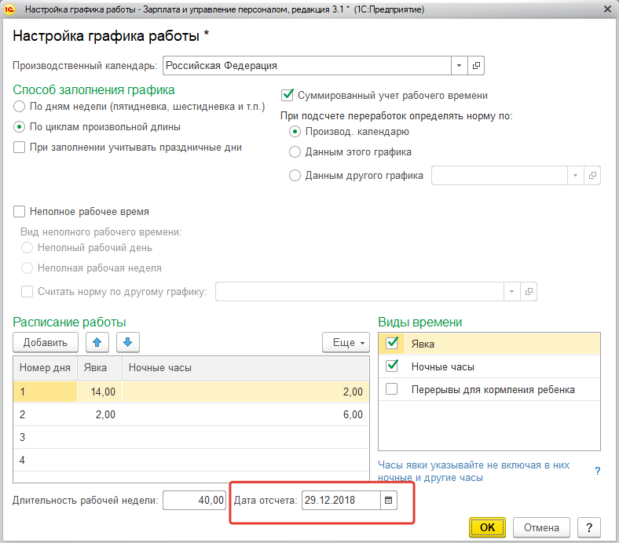Check Перерывы для кормления ребенка
This screenshot has width=619, height=543.
click(x=392, y=389)
